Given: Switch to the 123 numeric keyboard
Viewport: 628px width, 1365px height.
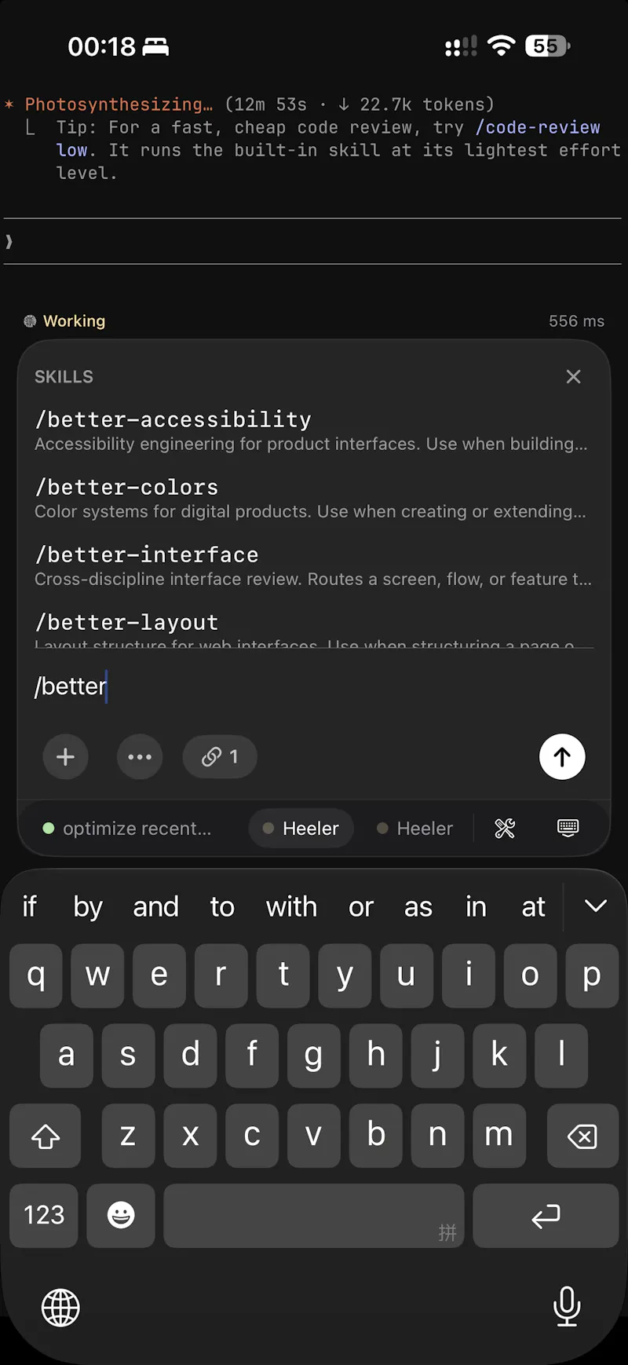Looking at the screenshot, I should [x=44, y=1215].
